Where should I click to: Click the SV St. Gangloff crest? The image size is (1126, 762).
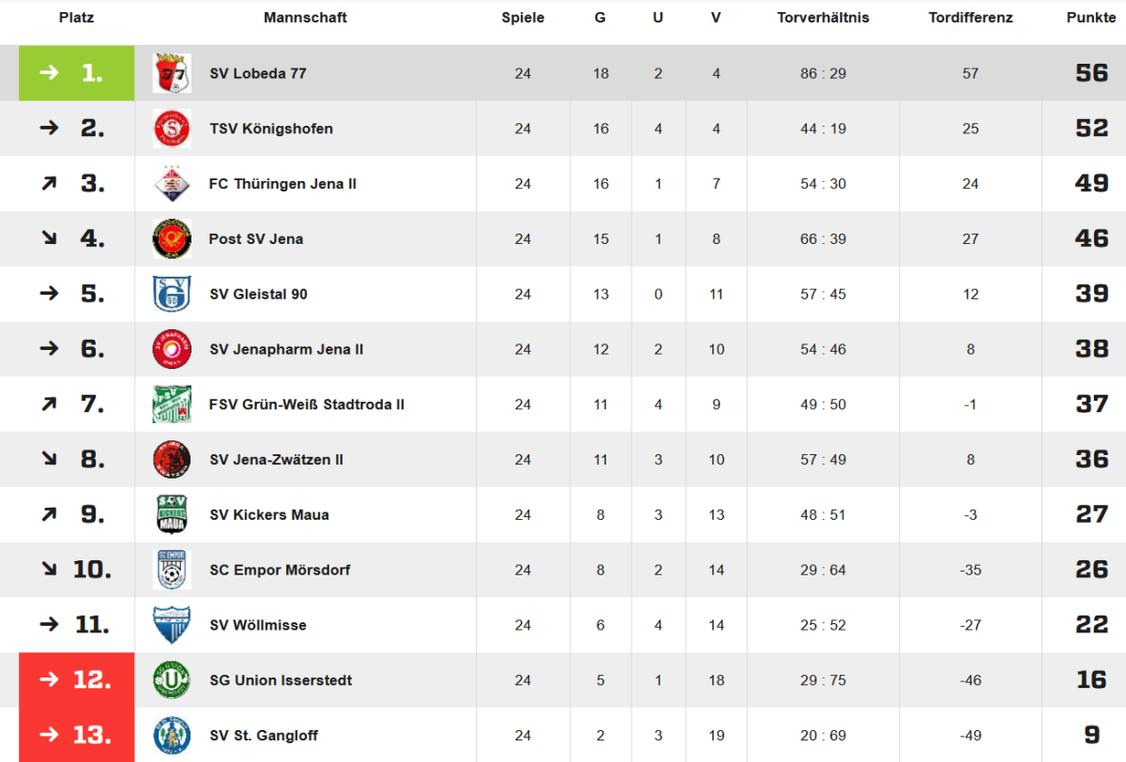pyautogui.click(x=172, y=735)
